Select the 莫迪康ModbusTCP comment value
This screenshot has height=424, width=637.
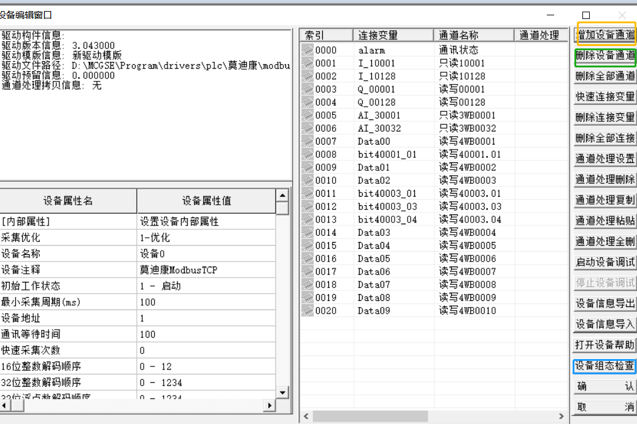click(206, 270)
